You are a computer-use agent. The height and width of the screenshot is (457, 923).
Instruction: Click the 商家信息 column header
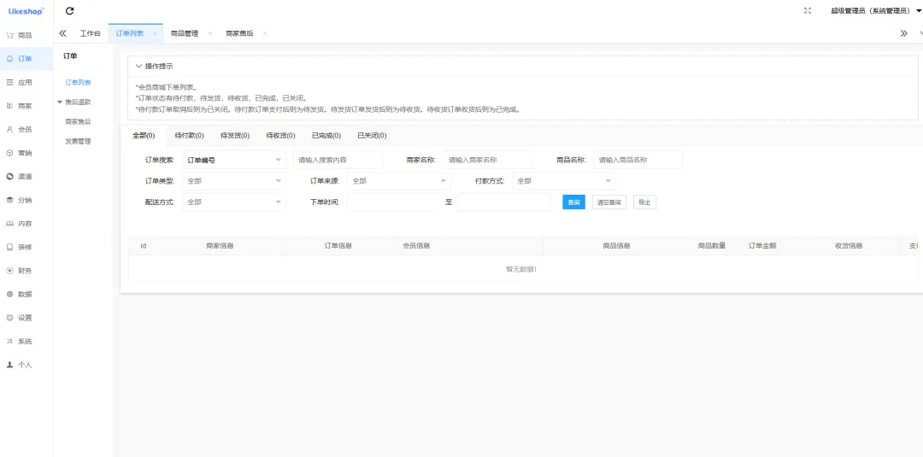[220, 246]
